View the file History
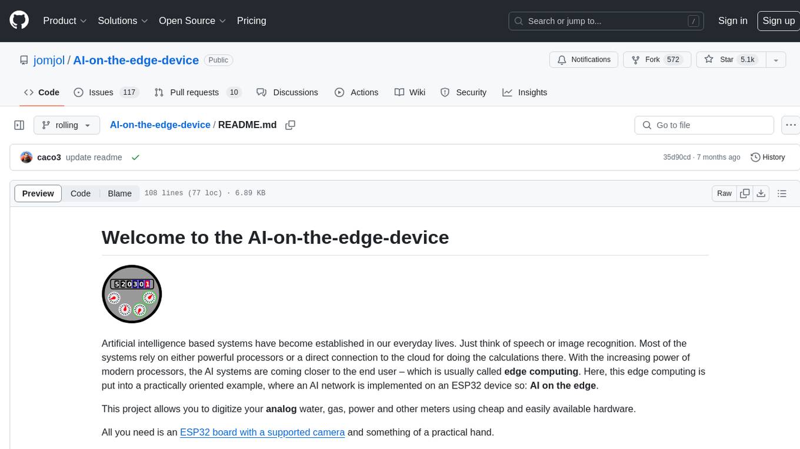 768,158
